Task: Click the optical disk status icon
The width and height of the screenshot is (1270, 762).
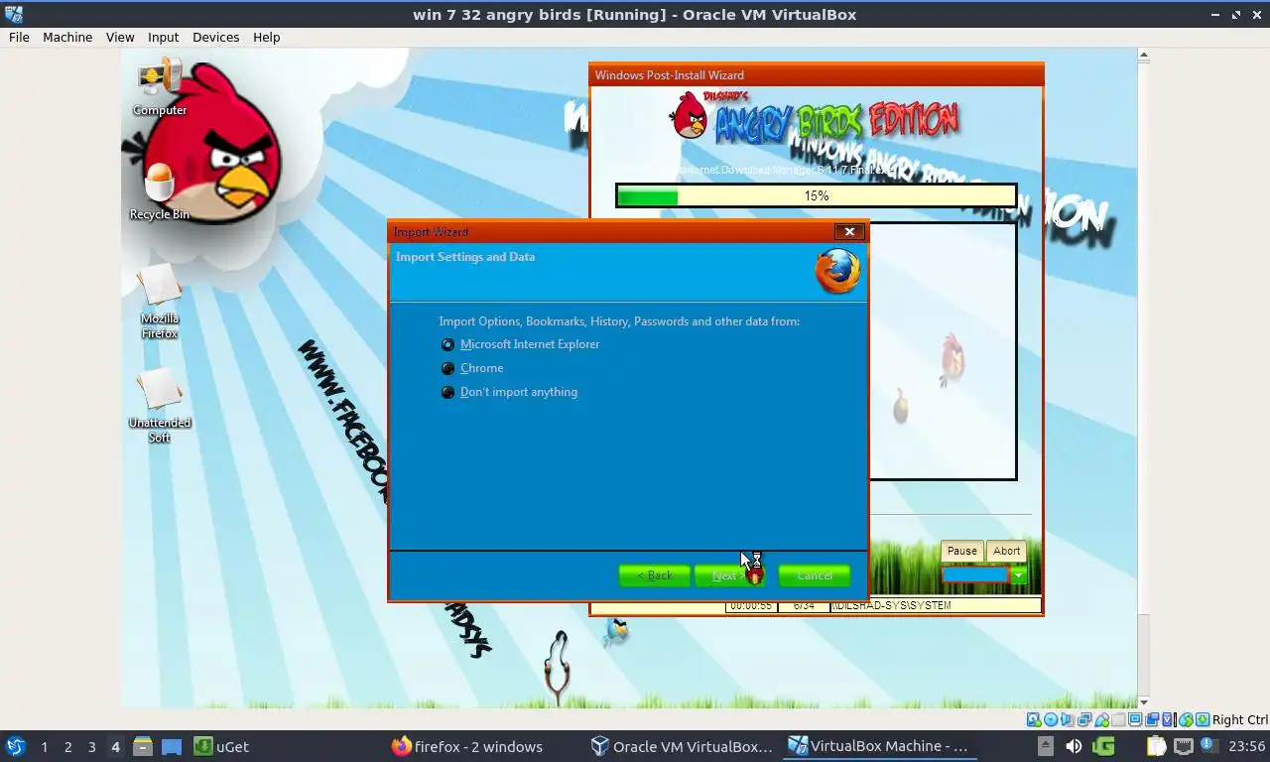Action: (x=1051, y=720)
